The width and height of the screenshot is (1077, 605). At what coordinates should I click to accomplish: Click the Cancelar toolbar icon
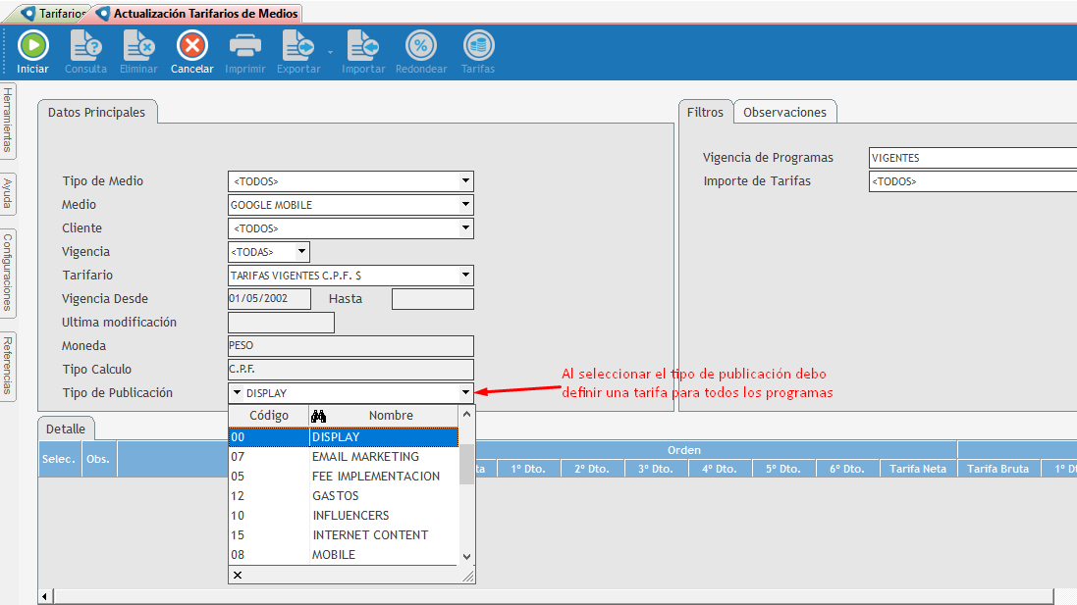191,46
